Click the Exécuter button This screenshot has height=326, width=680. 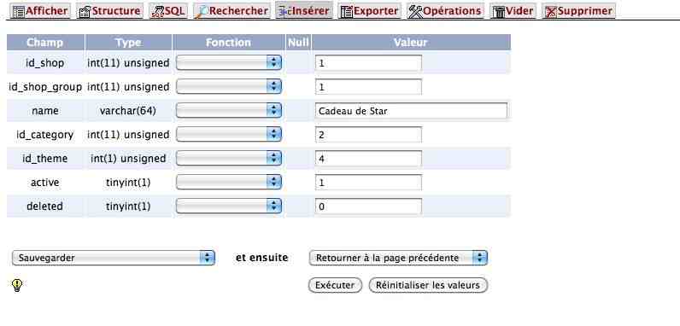coord(335,285)
